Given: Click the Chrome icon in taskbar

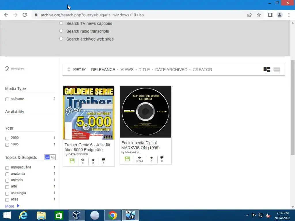Looking at the screenshot, I should pyautogui.click(x=113, y=215).
